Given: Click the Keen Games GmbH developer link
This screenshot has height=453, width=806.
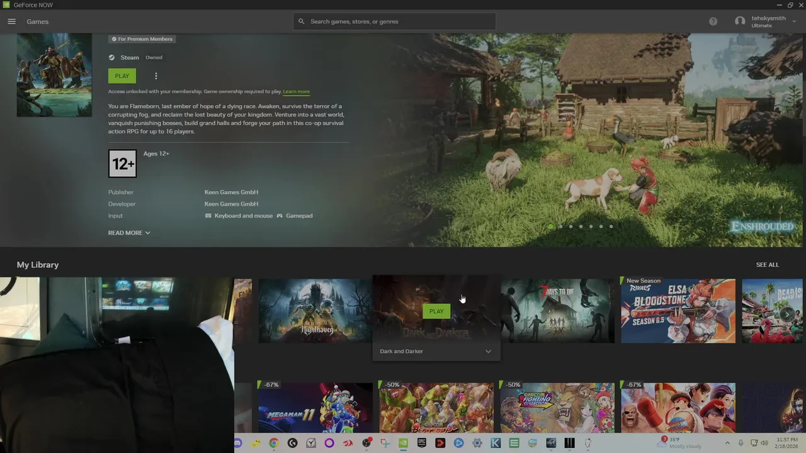Looking at the screenshot, I should point(231,204).
